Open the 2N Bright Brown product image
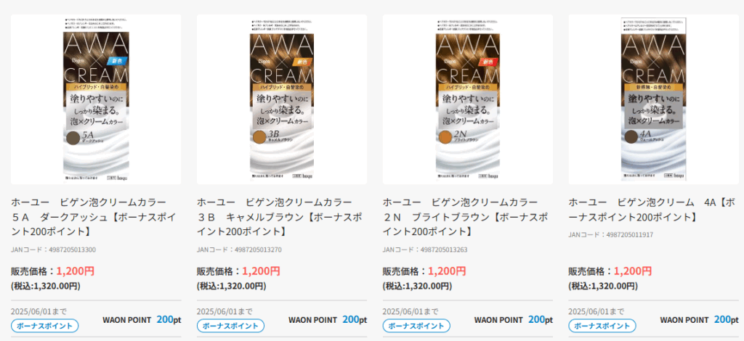Viewport: 744px width, 341px height. pos(468,99)
